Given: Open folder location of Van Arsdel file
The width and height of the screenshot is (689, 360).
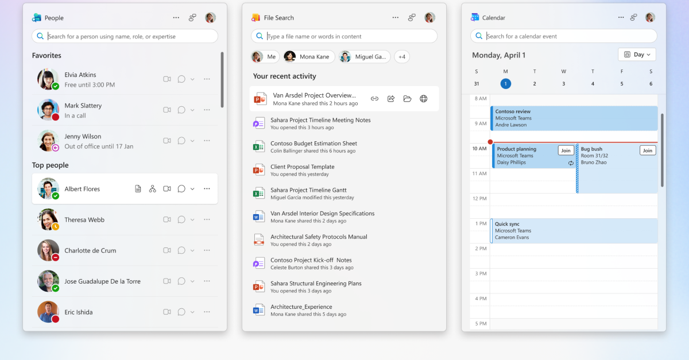Looking at the screenshot, I should [407, 99].
